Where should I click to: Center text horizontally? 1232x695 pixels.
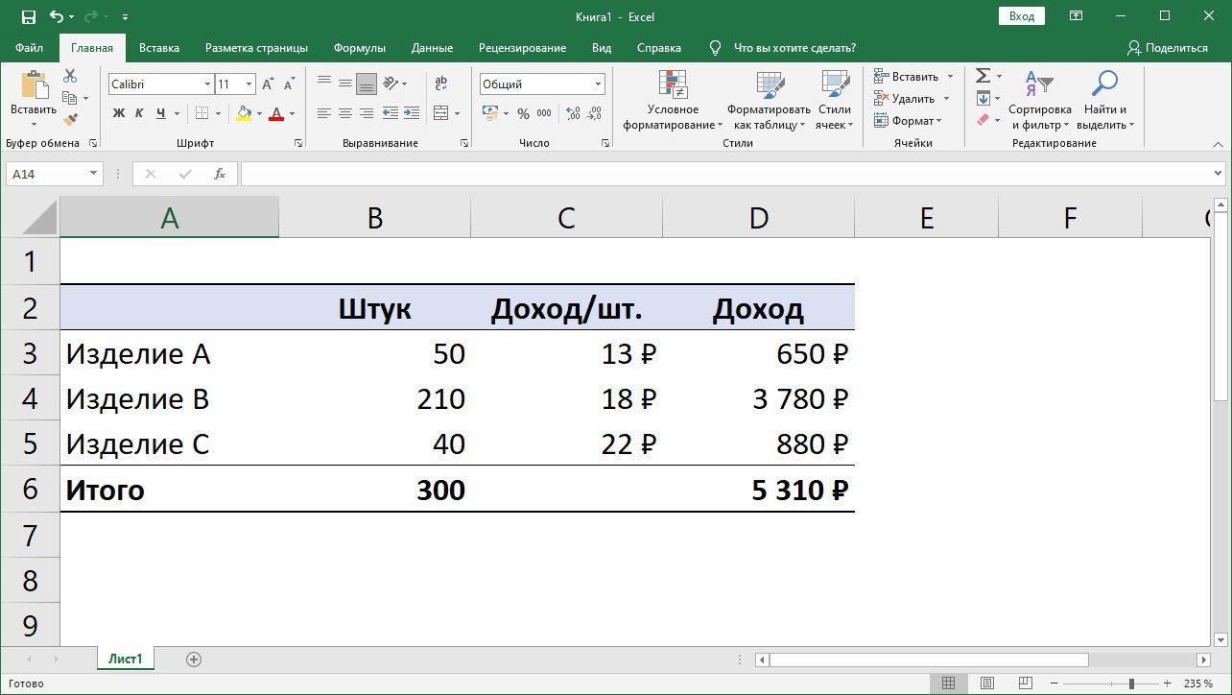[344, 113]
